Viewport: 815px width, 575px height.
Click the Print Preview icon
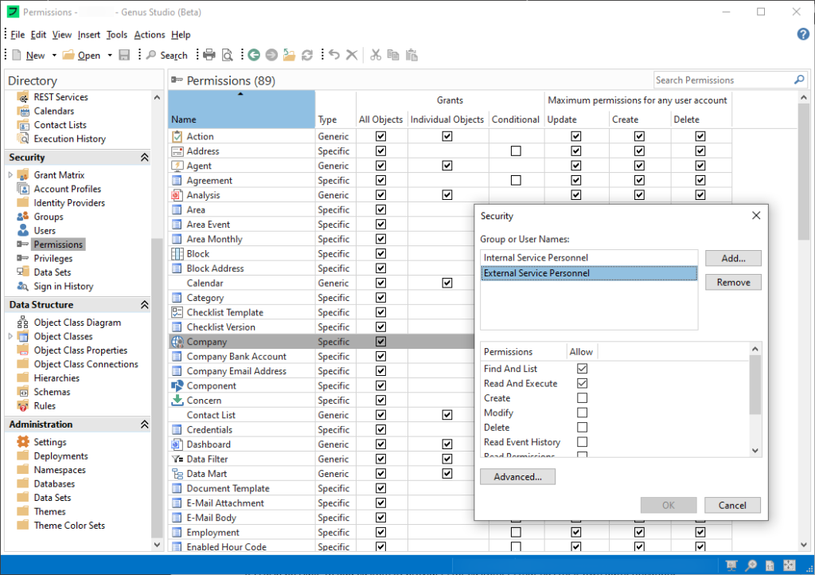(x=228, y=55)
